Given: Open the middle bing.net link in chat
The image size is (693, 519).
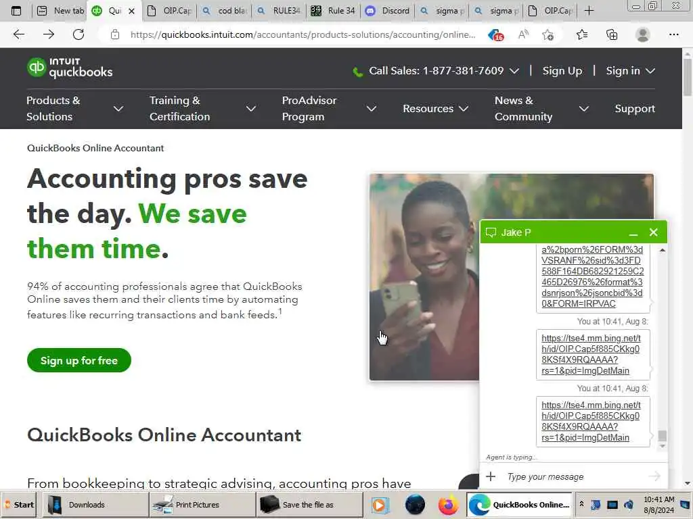Looking at the screenshot, I should point(591,354).
